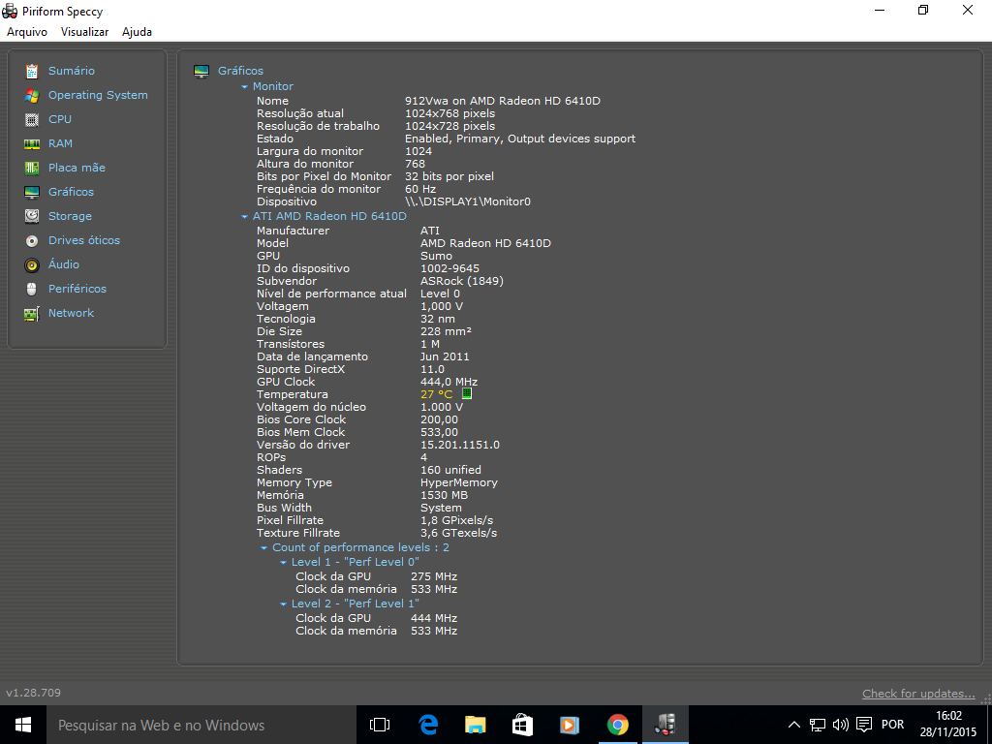Collapse Count of performance levels node
The width and height of the screenshot is (992, 744).
pos(263,548)
